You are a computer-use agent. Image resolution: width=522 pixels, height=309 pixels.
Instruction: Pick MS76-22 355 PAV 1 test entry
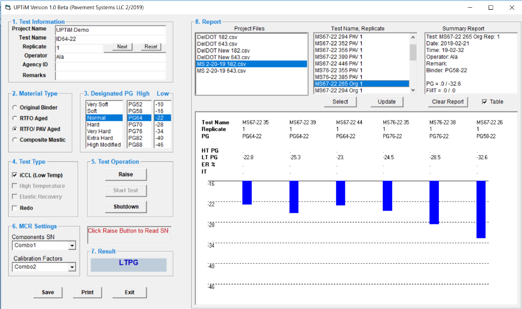[x=338, y=70]
